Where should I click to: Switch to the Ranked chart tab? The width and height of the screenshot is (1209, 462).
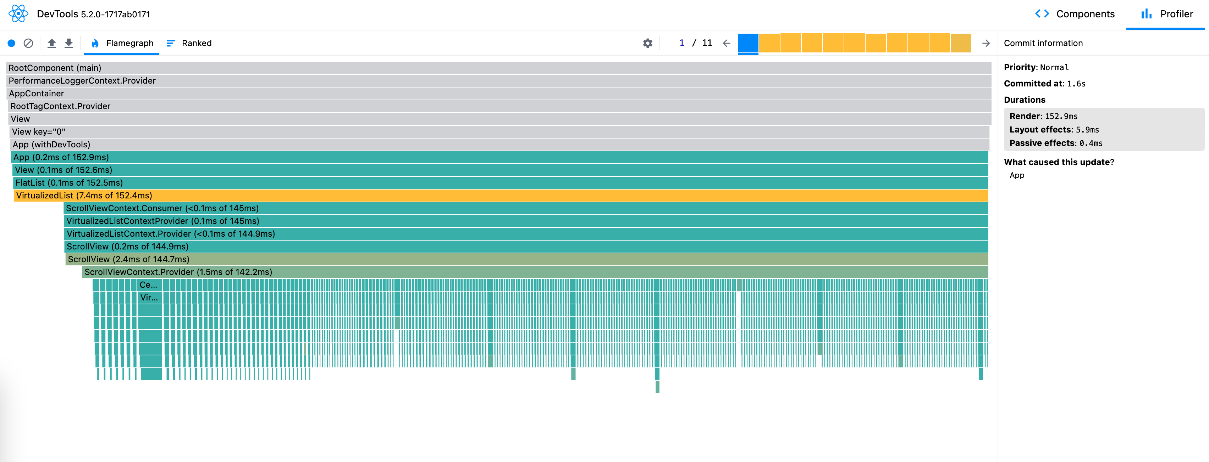point(189,43)
